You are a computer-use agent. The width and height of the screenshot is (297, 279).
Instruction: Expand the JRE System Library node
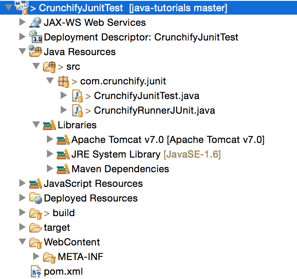[x=49, y=154]
